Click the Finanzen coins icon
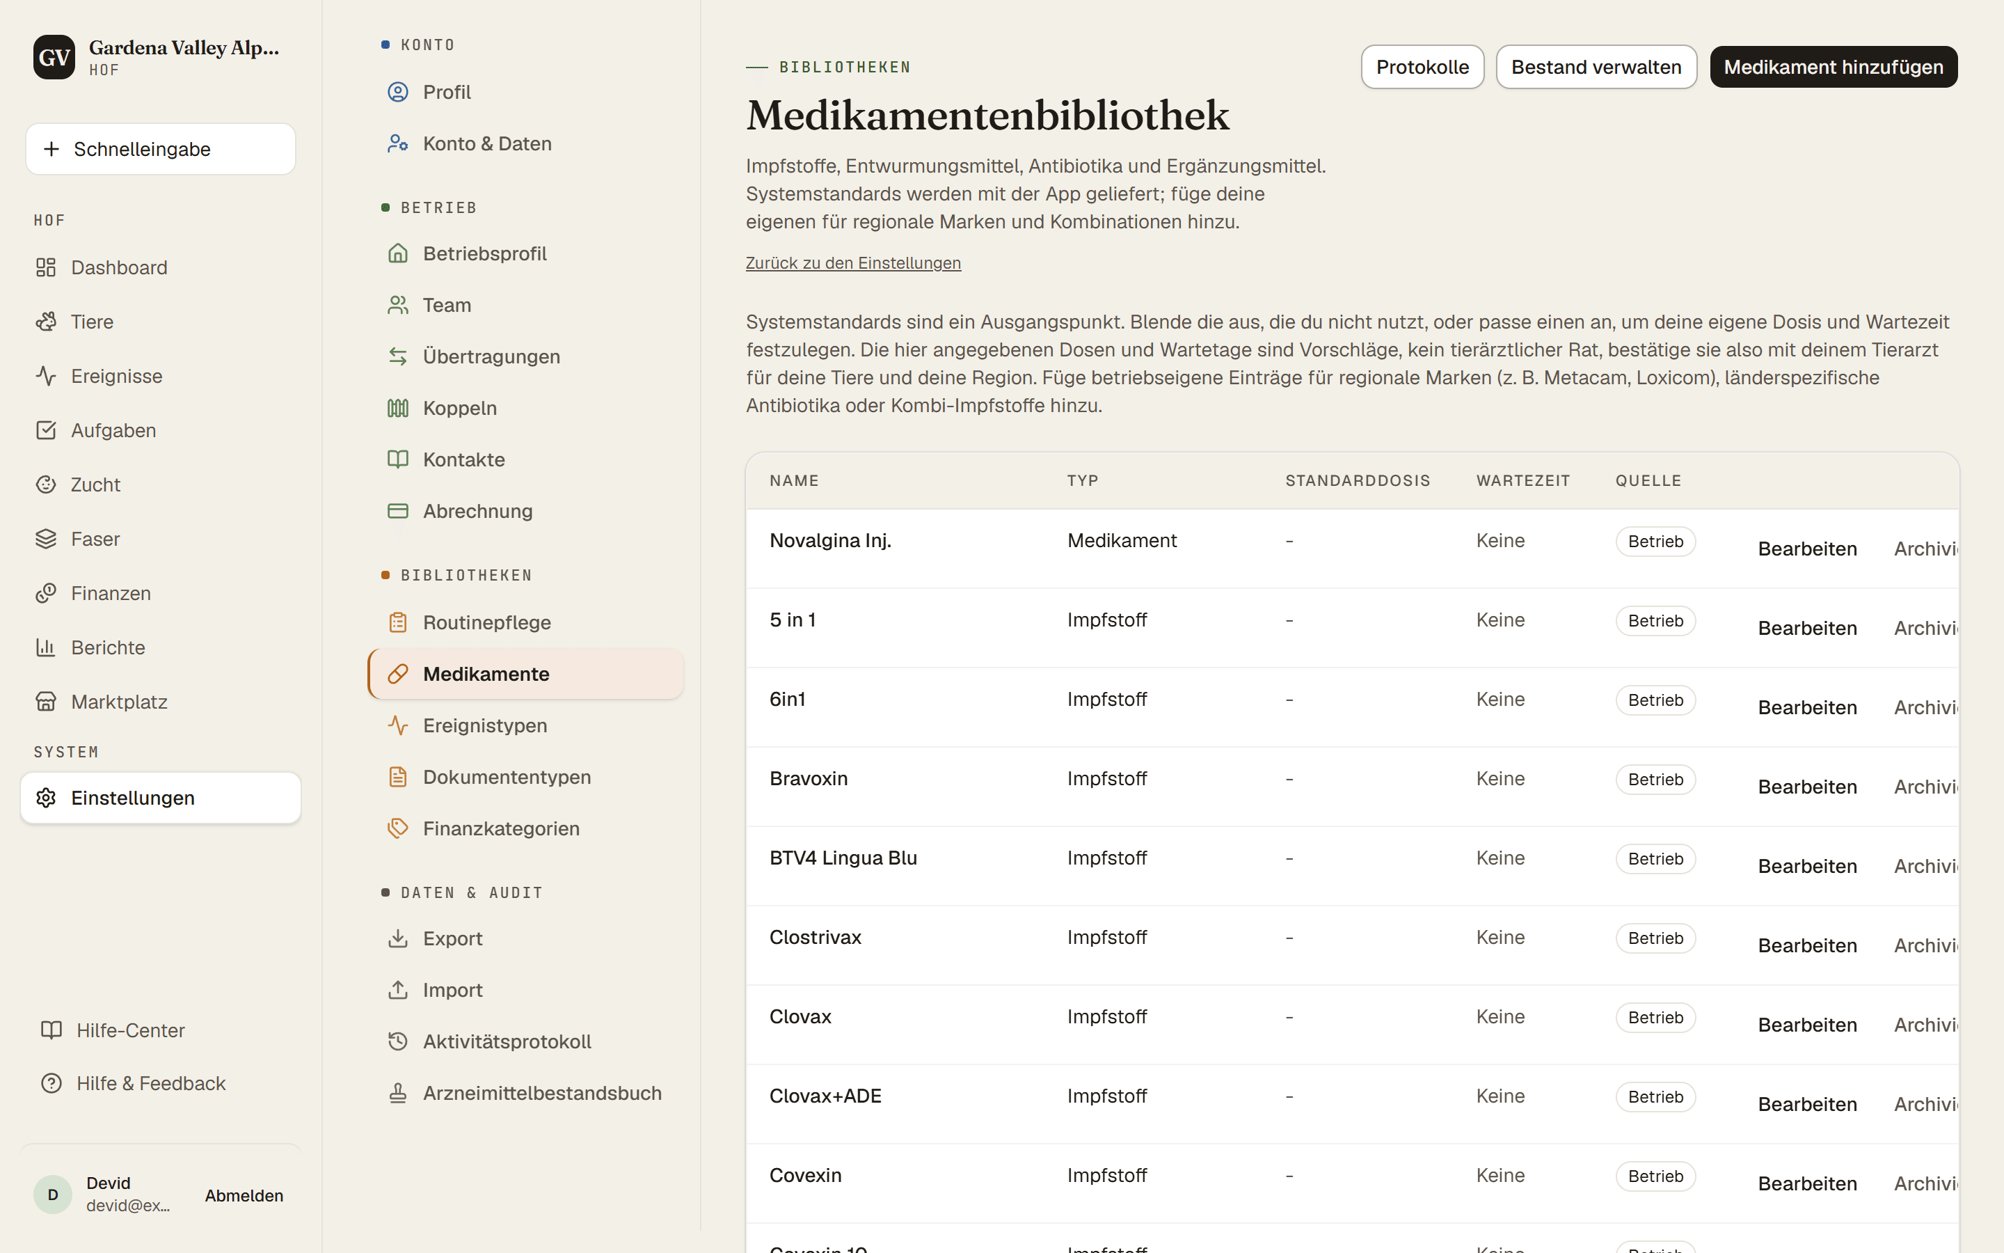 coord(45,593)
